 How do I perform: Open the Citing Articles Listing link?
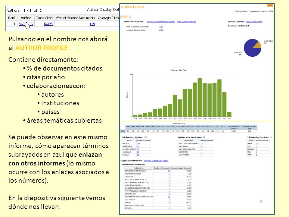pyautogui.click(x=254, y=22)
